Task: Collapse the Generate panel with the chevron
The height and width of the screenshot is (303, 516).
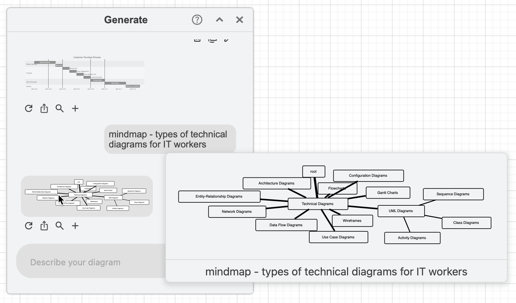Action: coord(219,20)
